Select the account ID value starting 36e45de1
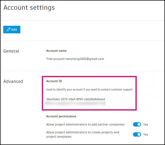The width and height of the screenshot is (165, 145). (75, 99)
